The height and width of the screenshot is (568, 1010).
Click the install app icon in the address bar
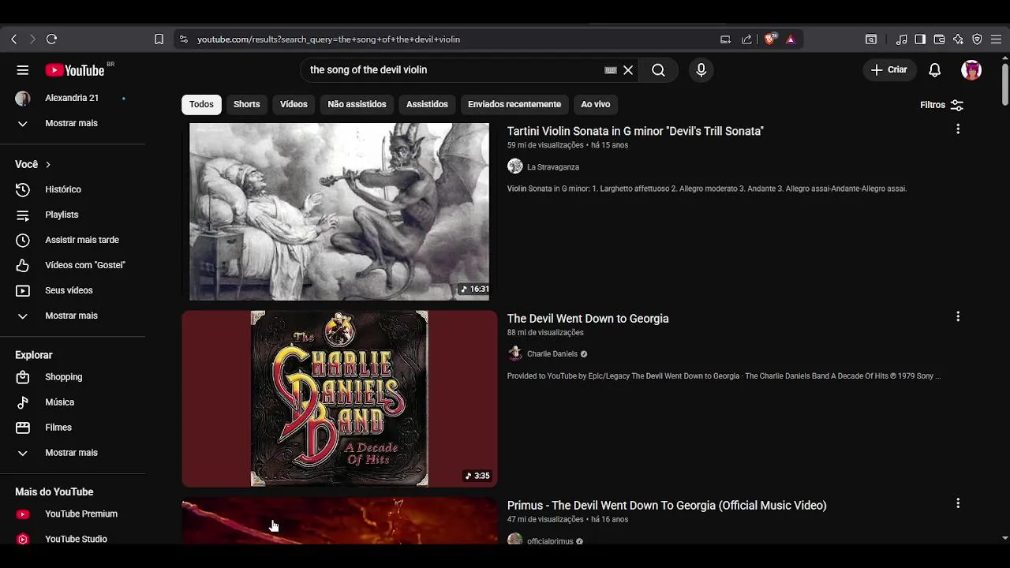(725, 39)
